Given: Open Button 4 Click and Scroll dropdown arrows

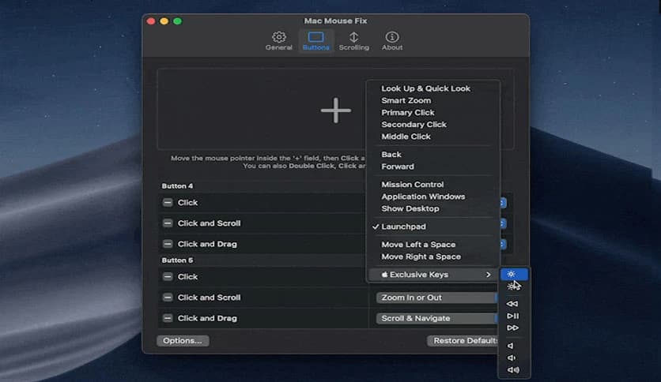Looking at the screenshot, I should coord(503,223).
